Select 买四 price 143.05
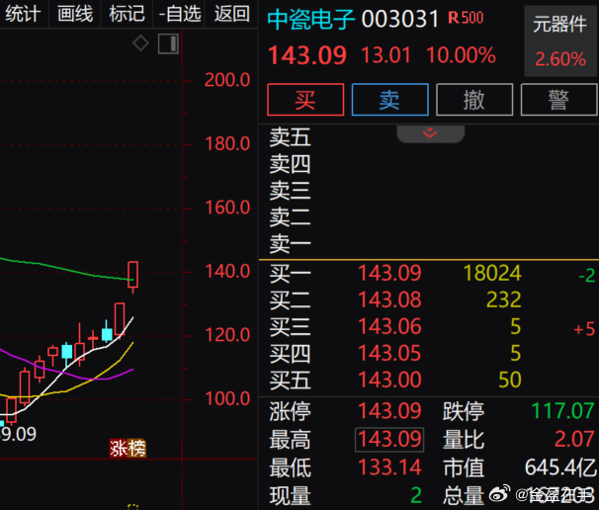Viewport: 599px width, 510px height. pos(389,354)
